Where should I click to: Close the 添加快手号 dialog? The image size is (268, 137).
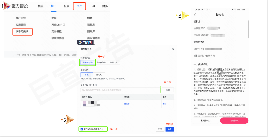point(173,49)
